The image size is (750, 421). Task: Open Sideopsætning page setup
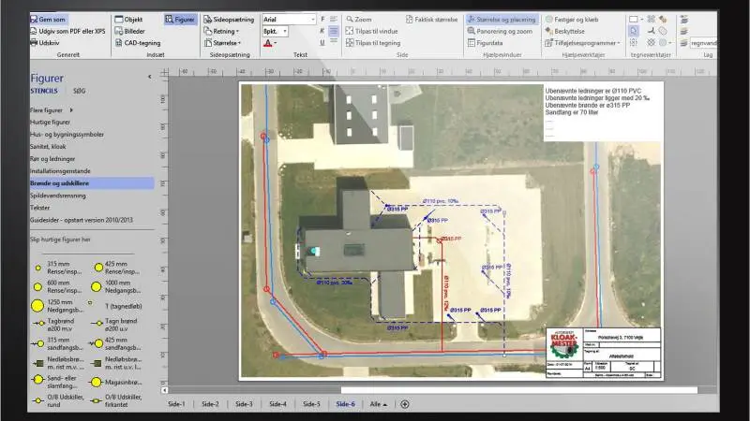(x=229, y=19)
